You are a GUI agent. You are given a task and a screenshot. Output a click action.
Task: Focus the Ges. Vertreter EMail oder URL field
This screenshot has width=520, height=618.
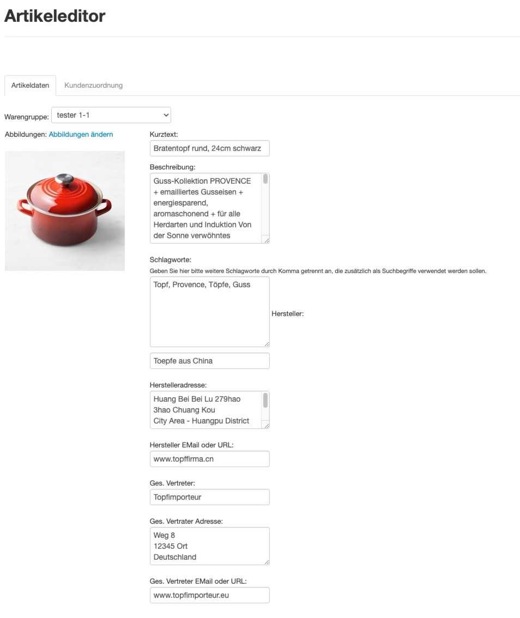(210, 595)
